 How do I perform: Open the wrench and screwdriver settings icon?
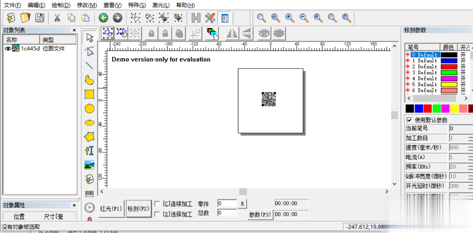[x=210, y=18]
